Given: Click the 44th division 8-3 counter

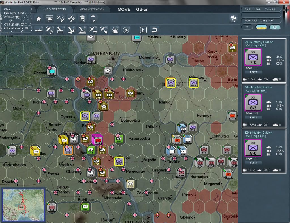Looking at the screenshot, I should click(x=253, y=103).
